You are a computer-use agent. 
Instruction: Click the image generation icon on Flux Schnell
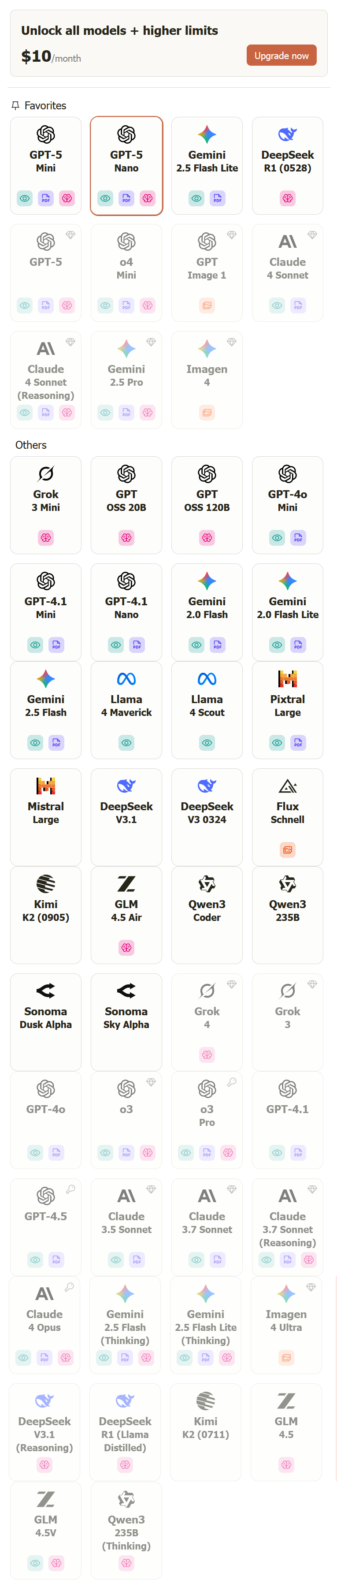[x=288, y=849]
